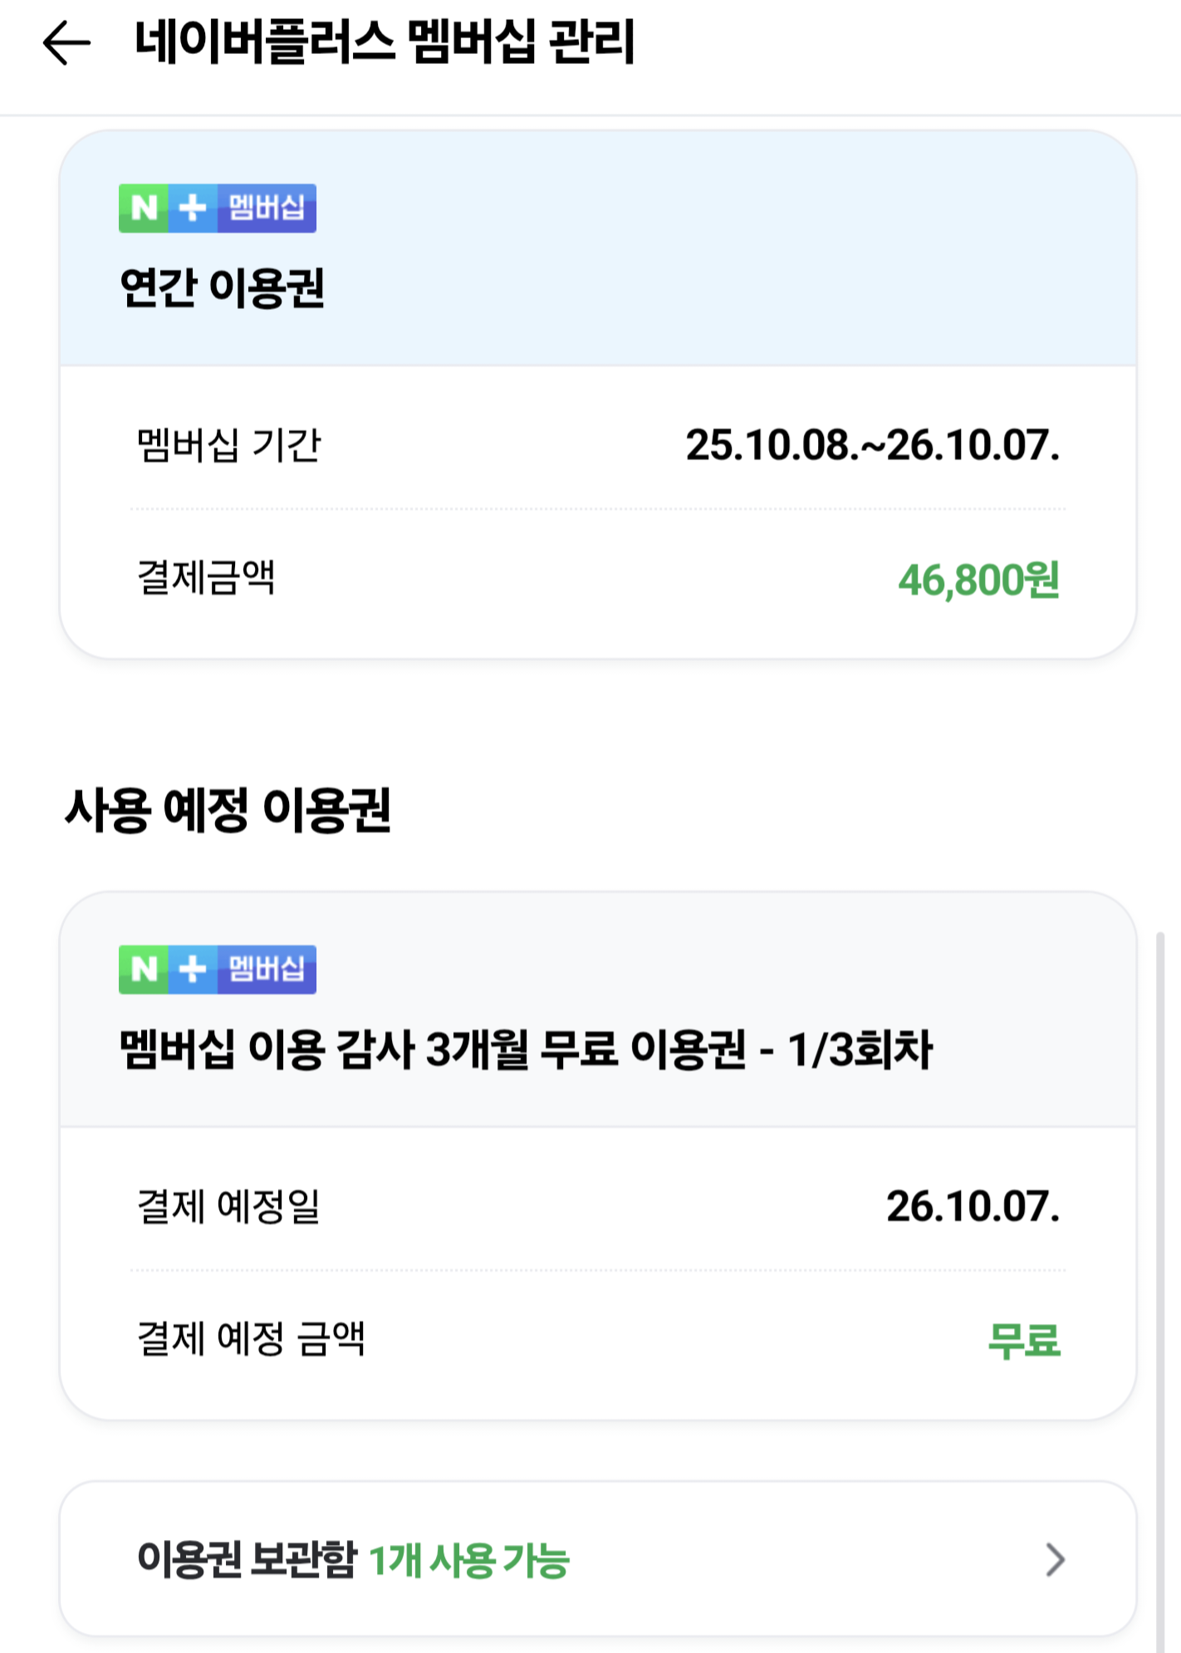
Task: Click the vertical scrollbar on the right edge
Action: [x=1160, y=1292]
